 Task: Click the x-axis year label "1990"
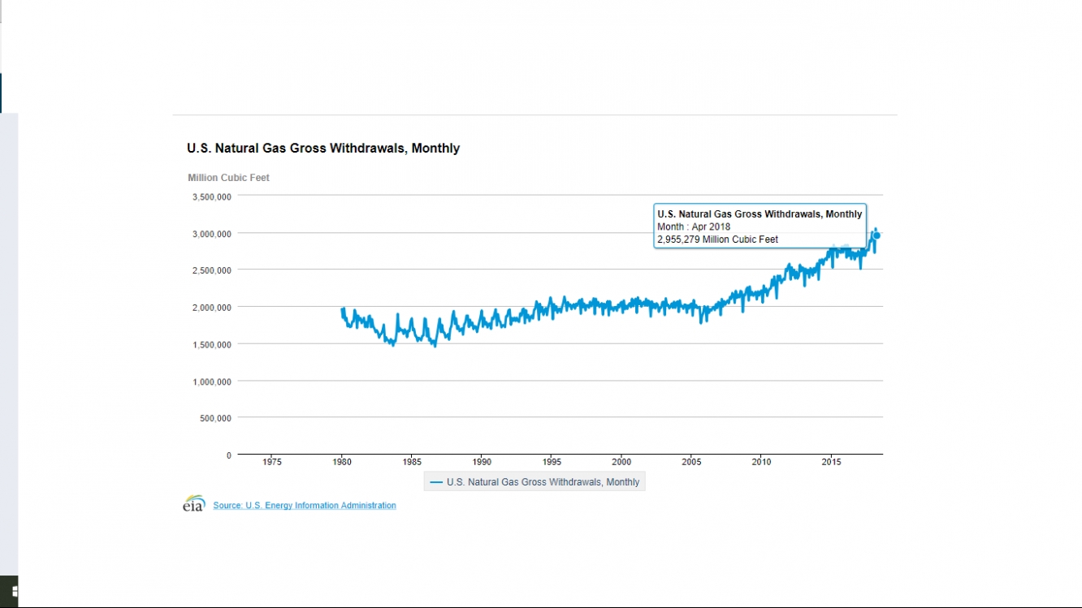pos(482,462)
